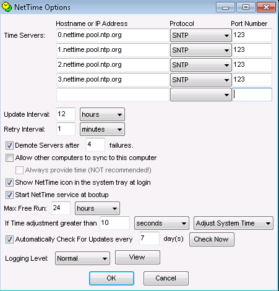The width and height of the screenshot is (279, 291).
Task: Click port number field for 2.nettime.pool.ntp.org
Action: tap(252, 65)
